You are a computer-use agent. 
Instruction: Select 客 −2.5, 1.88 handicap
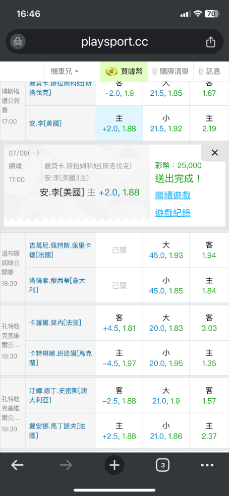(x=119, y=396)
